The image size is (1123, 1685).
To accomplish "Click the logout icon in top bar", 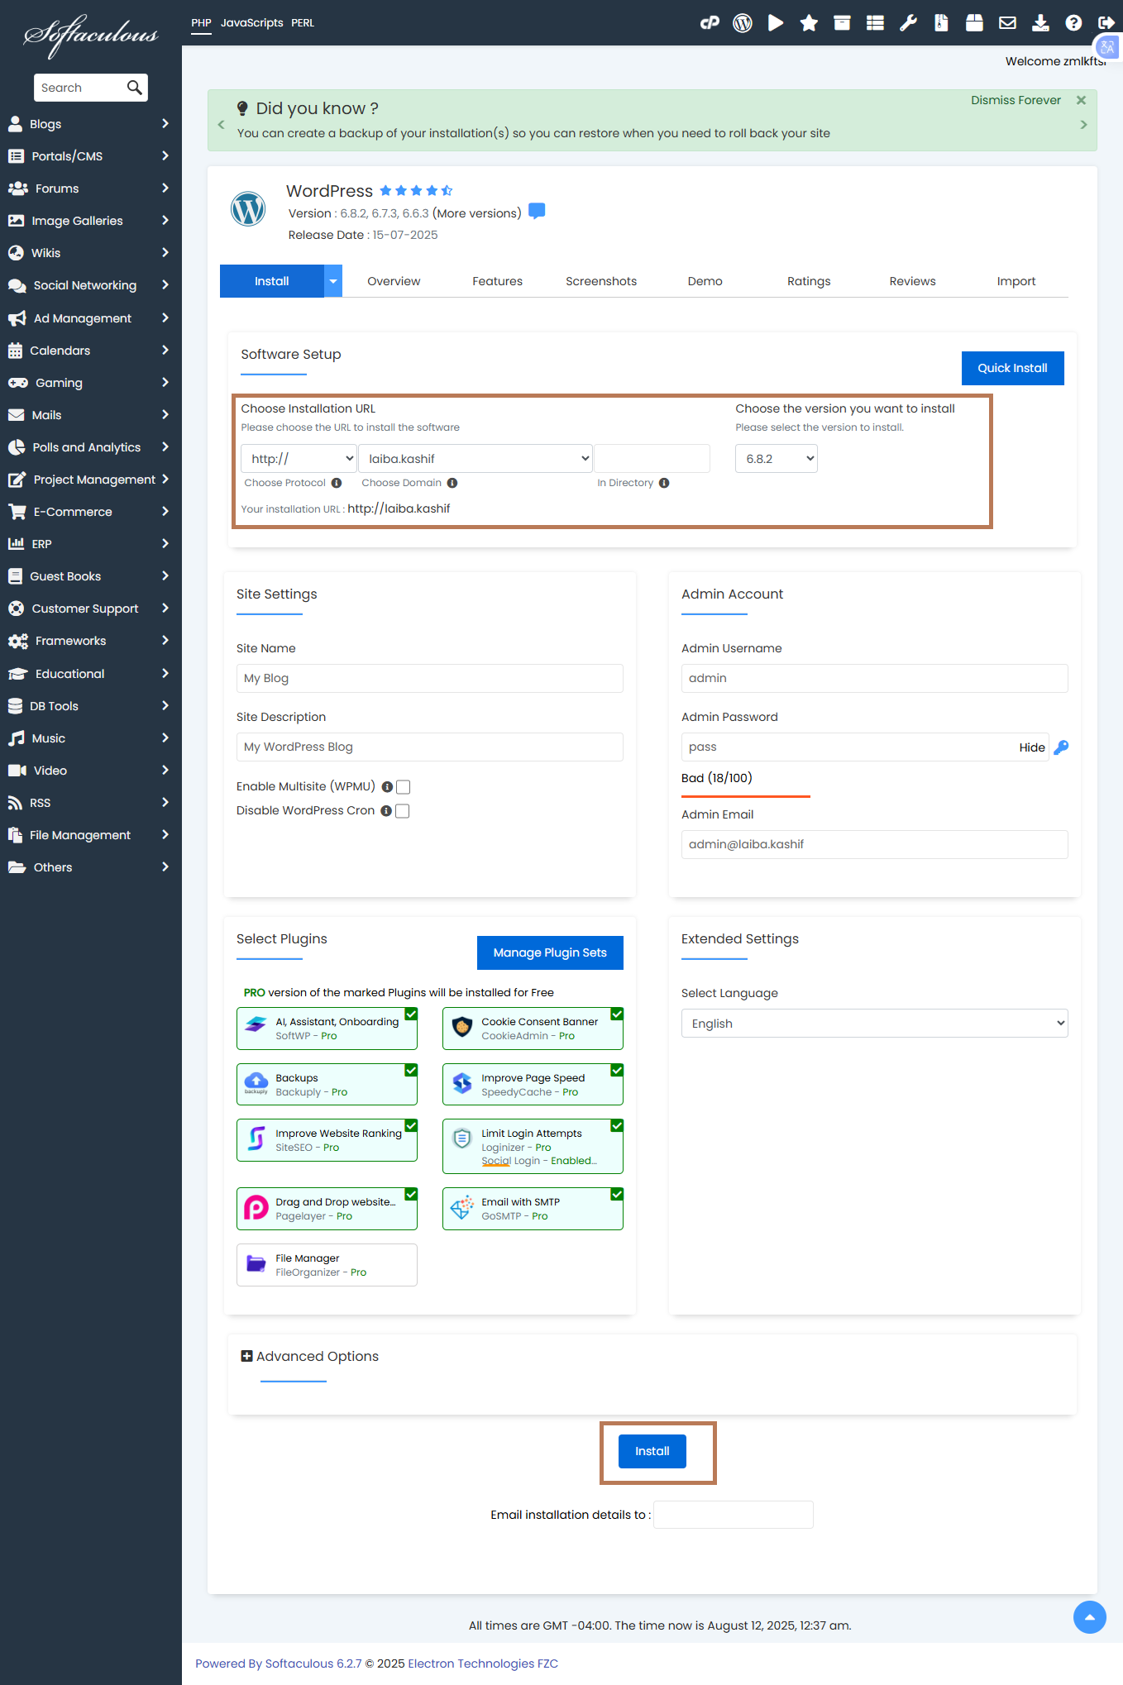I will (1106, 23).
